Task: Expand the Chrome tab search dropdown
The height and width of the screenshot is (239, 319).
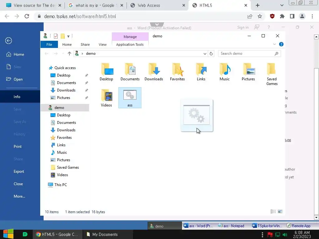Action: 282,5
